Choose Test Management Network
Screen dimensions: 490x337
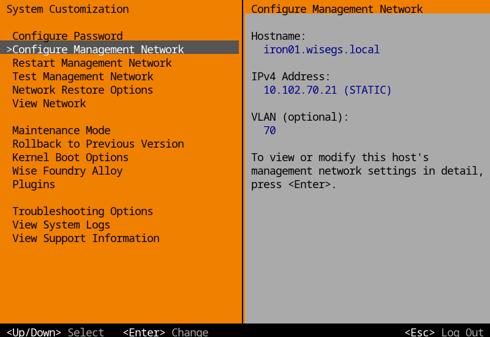pyautogui.click(x=83, y=77)
